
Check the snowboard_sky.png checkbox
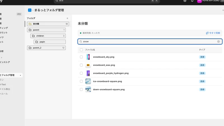point(81,57)
